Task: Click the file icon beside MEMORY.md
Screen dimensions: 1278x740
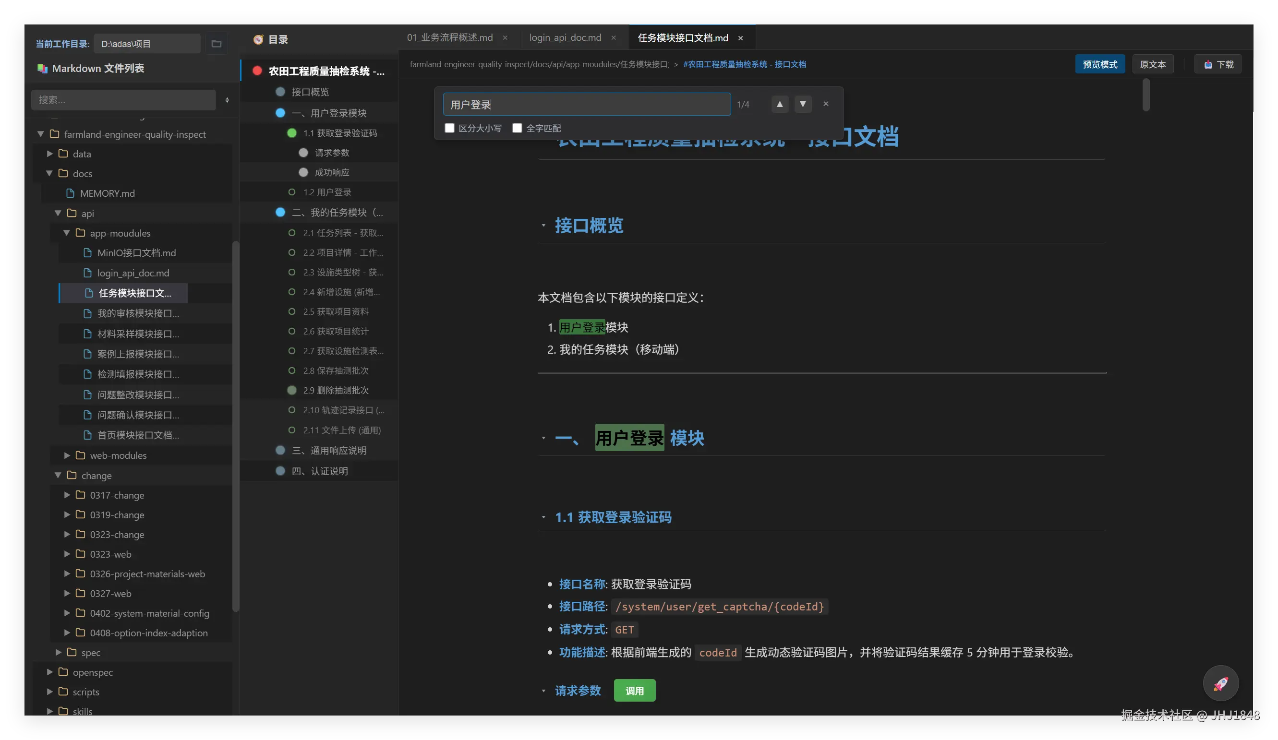Action: [70, 193]
